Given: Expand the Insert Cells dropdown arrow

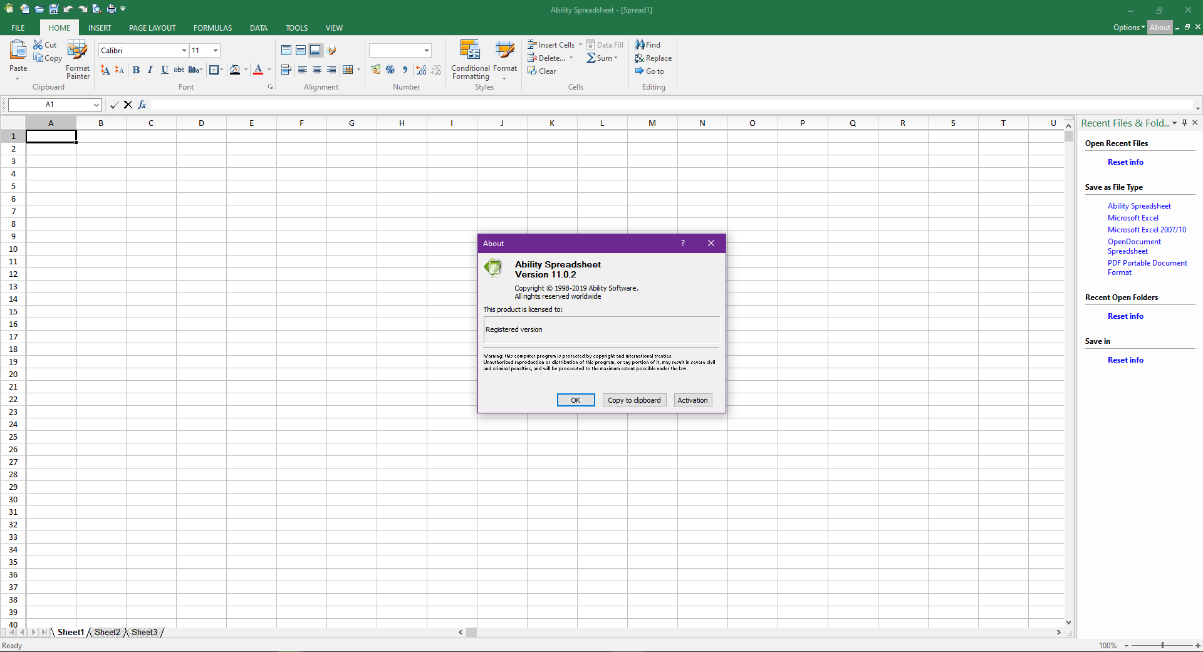Looking at the screenshot, I should (x=580, y=44).
